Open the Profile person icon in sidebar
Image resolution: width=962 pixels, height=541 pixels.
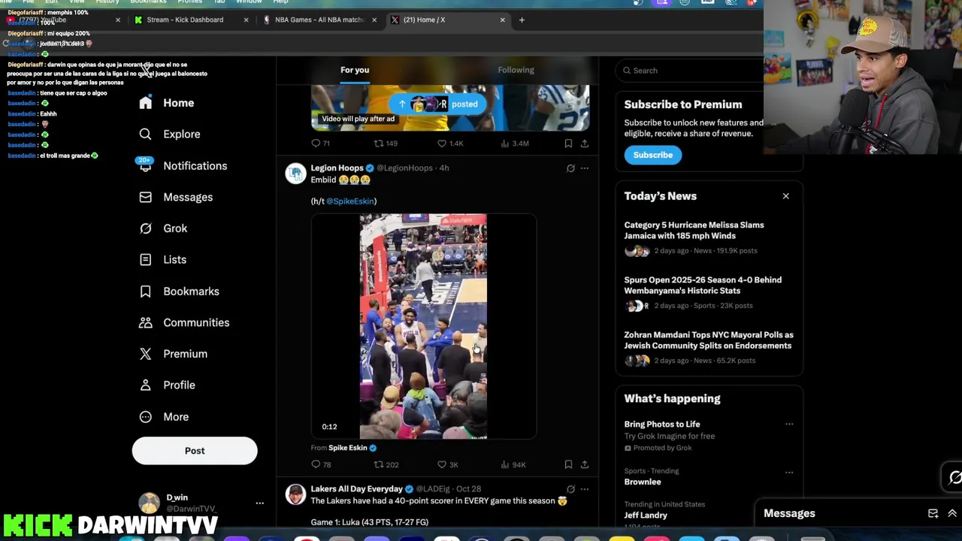click(145, 385)
